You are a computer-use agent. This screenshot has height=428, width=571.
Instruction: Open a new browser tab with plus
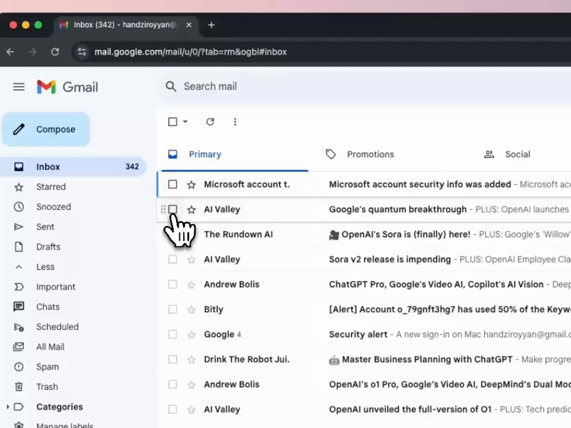point(211,25)
